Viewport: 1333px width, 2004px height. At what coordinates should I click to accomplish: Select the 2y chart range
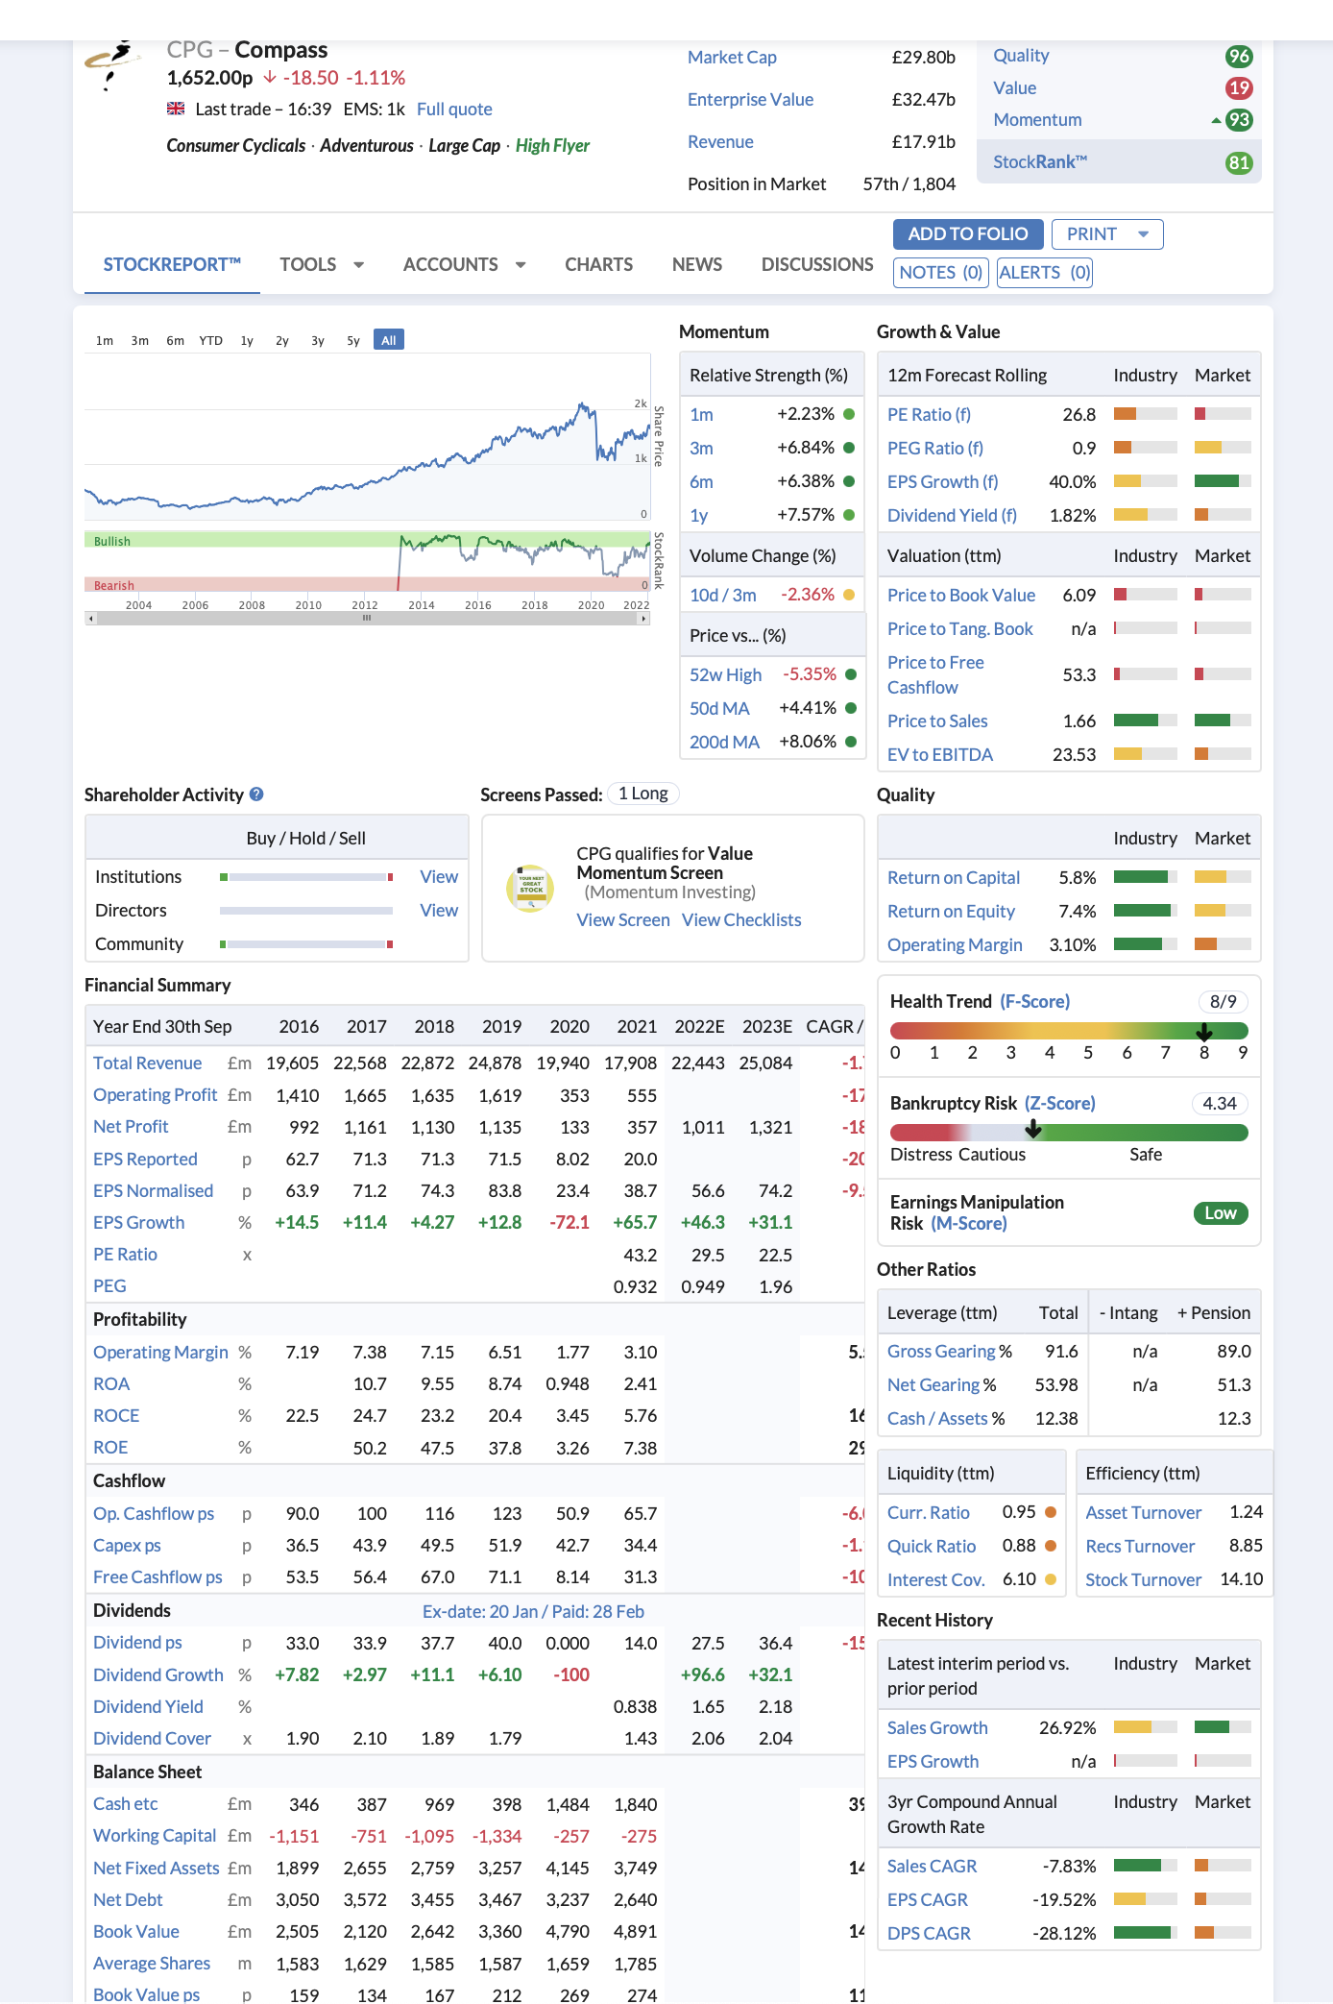tap(282, 340)
